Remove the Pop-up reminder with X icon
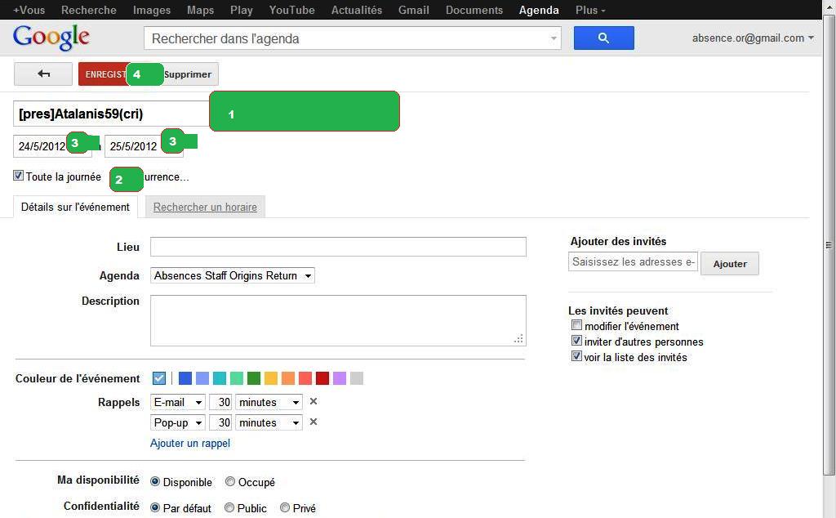836x518 pixels. [313, 422]
